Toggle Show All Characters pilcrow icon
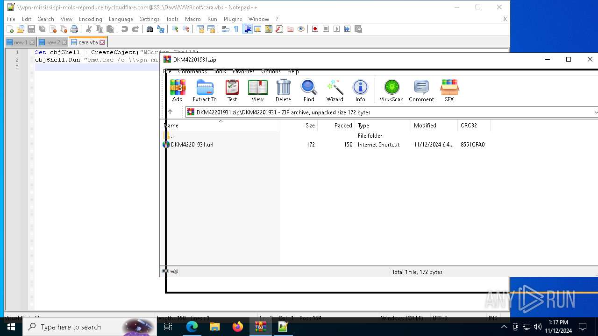The image size is (598, 336). pyautogui.click(x=236, y=29)
